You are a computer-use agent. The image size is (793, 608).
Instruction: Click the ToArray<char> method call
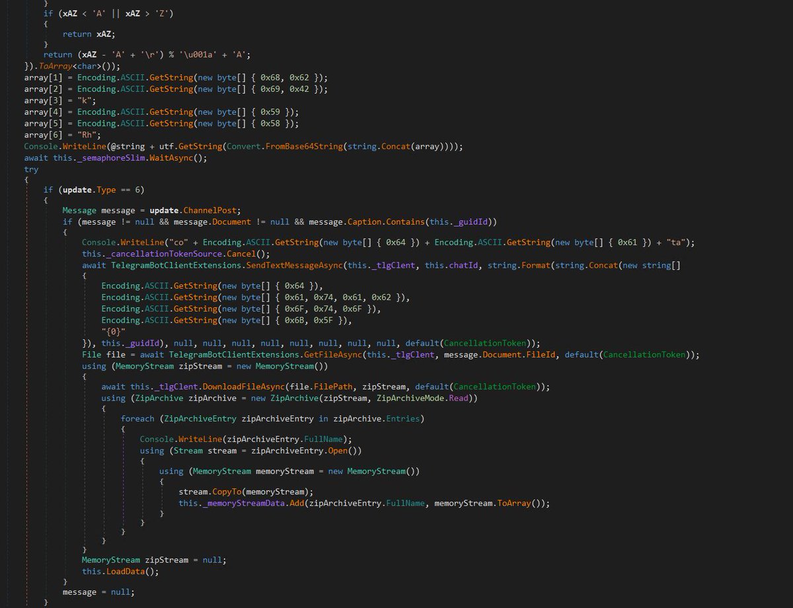coord(69,66)
